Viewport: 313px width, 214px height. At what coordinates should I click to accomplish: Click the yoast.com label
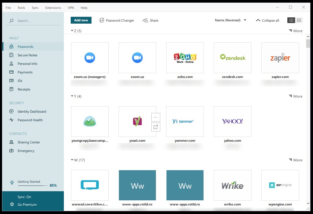coord(137,141)
